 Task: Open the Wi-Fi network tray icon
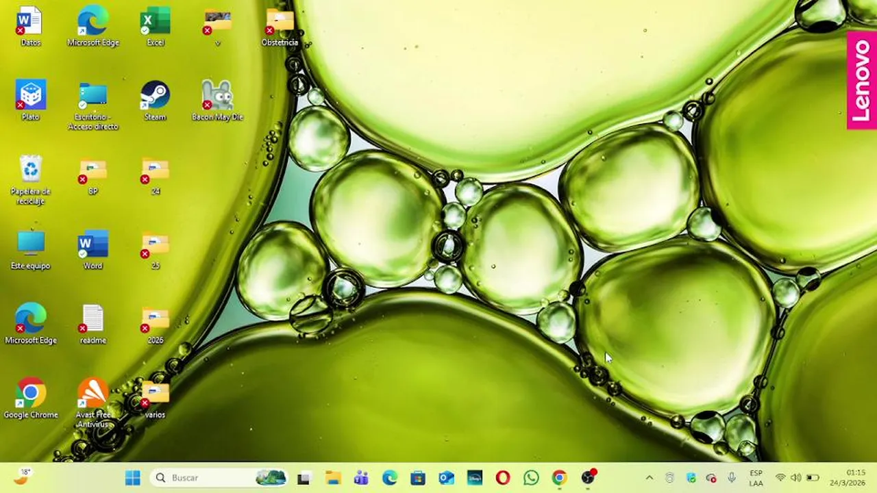coord(780,478)
